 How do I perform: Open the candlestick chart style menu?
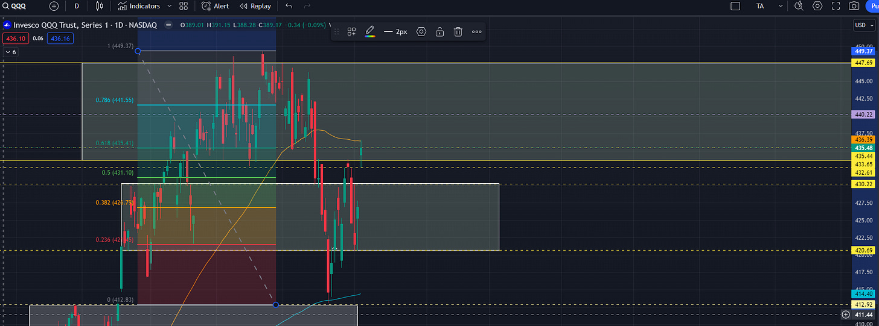pos(99,6)
